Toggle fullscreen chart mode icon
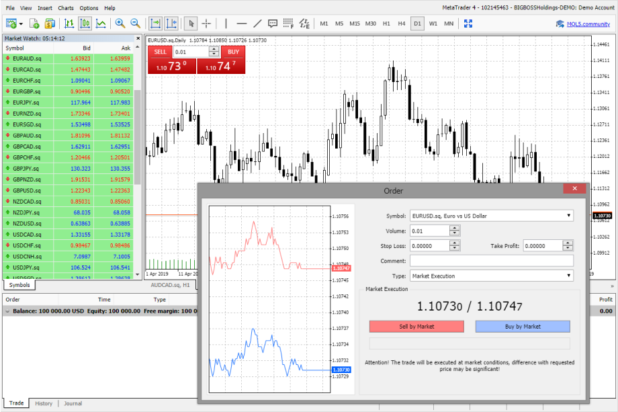The image size is (618, 412). 468,24
